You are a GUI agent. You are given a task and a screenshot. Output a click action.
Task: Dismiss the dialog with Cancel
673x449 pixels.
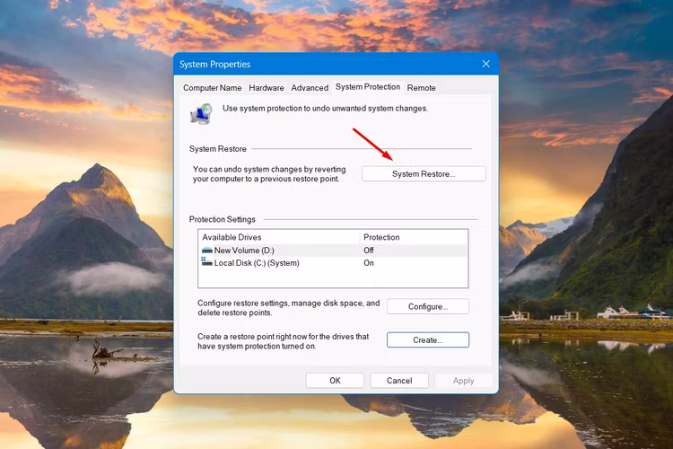[x=399, y=380]
